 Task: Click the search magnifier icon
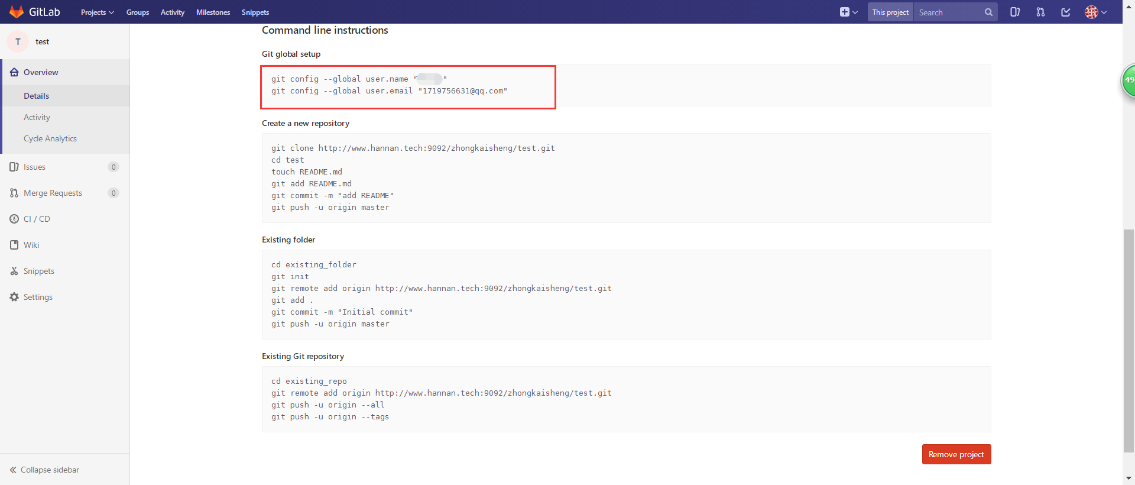[x=988, y=12]
